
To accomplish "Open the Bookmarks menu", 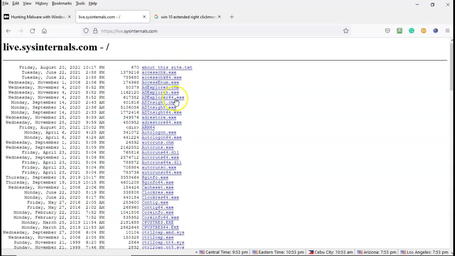I will click(x=62, y=3).
